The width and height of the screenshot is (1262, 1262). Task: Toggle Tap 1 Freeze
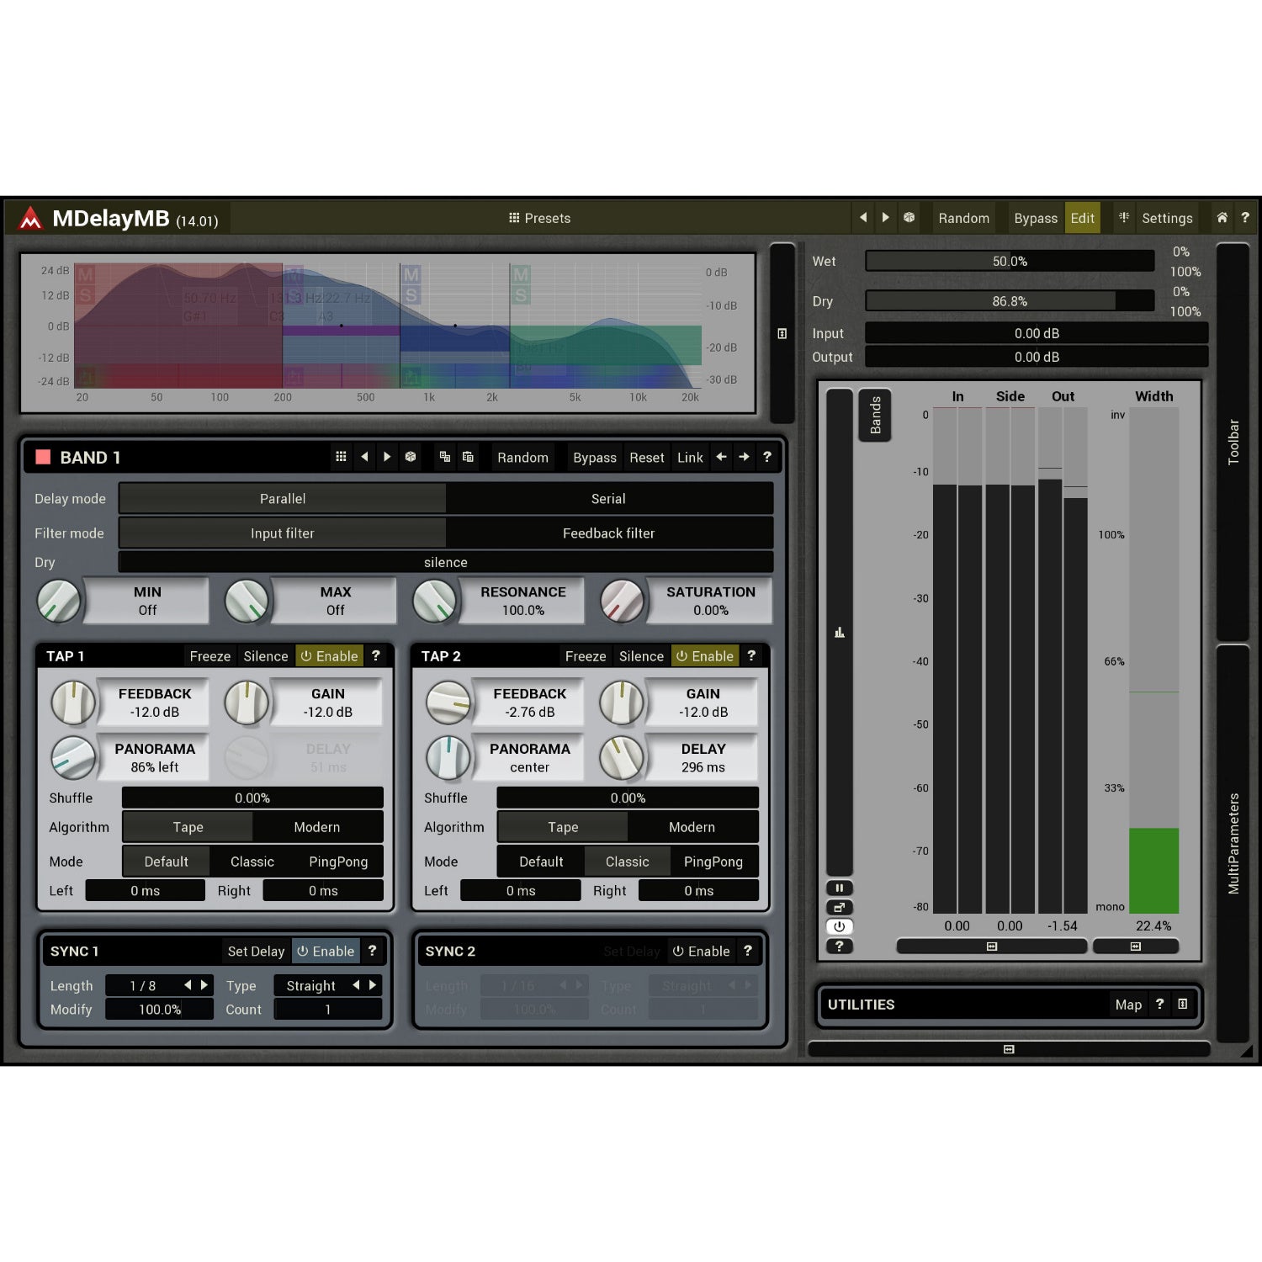coord(209,656)
